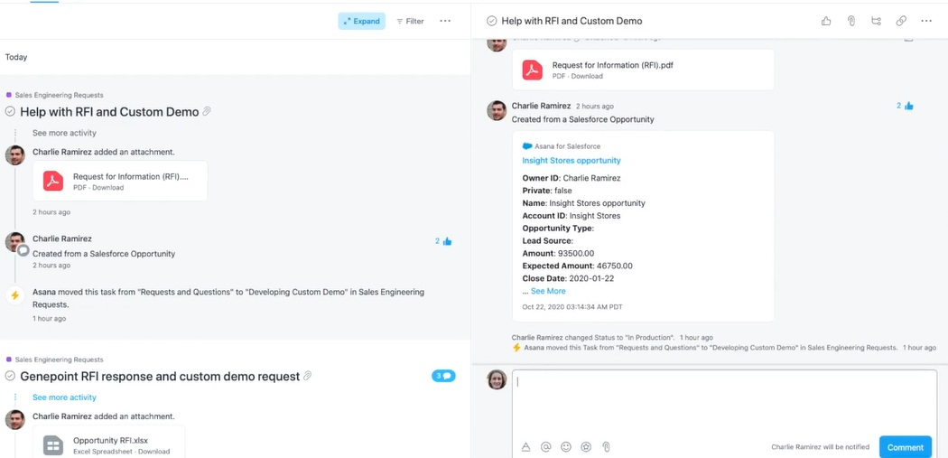Click the comment text box

tap(724, 402)
